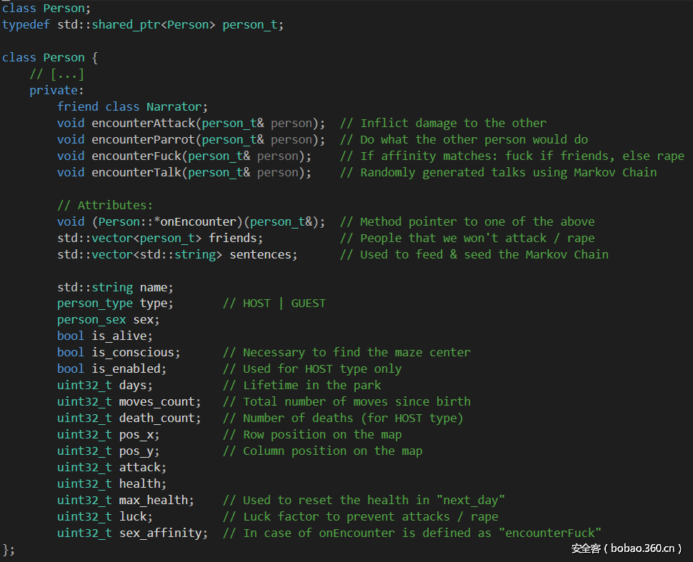
Task: Click the '// [...]' placeholder comment
Action: pyautogui.click(x=56, y=74)
